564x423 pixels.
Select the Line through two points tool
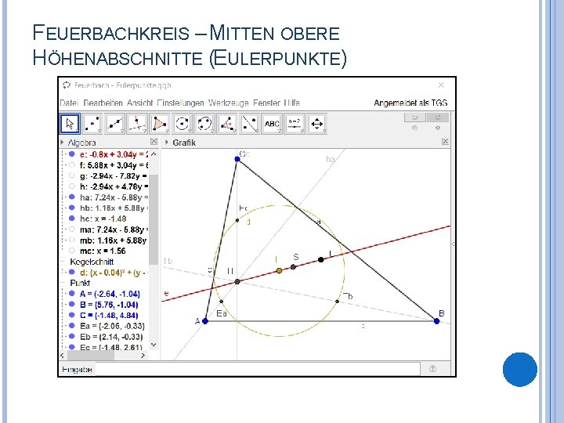(114, 124)
